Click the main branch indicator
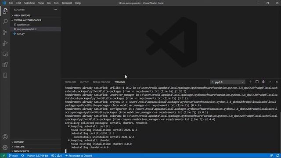281x158 pixels. point(14,156)
